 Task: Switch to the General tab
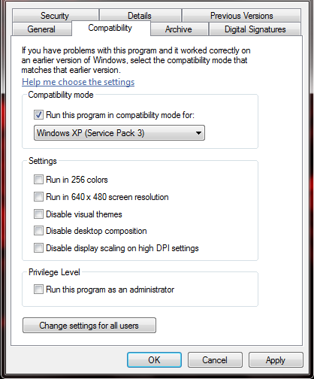point(41,29)
